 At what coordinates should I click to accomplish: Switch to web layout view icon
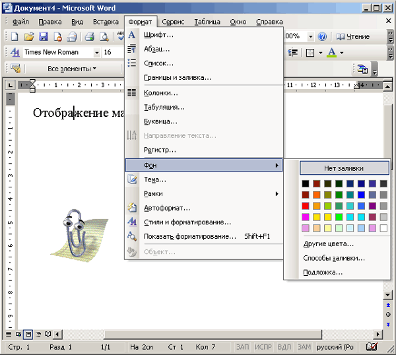point(18,335)
